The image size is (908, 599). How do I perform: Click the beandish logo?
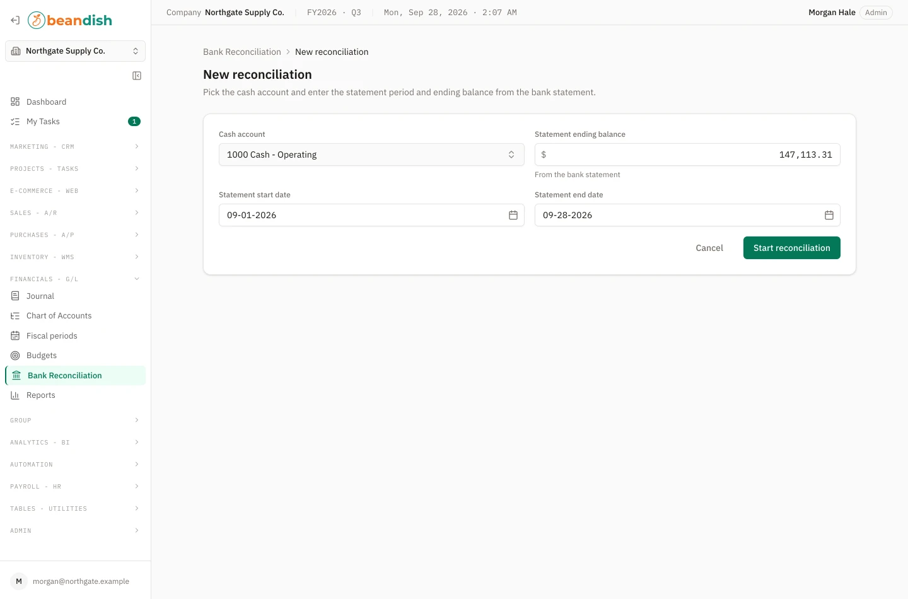[x=70, y=20]
